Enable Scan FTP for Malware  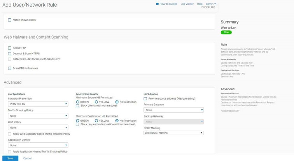coord(10,68)
